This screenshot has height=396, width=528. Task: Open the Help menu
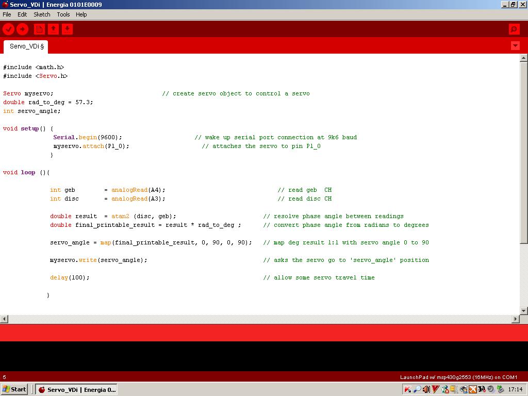point(81,14)
